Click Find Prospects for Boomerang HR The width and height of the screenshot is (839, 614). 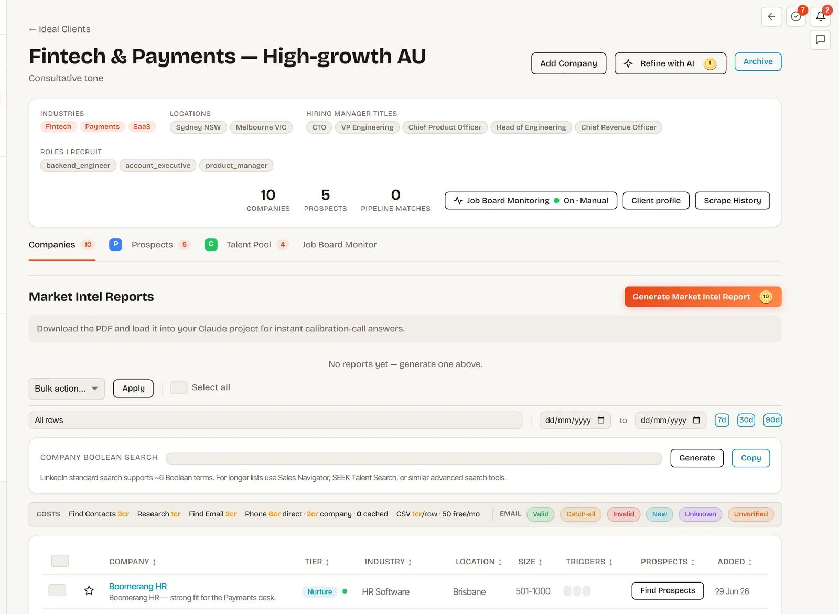click(668, 590)
